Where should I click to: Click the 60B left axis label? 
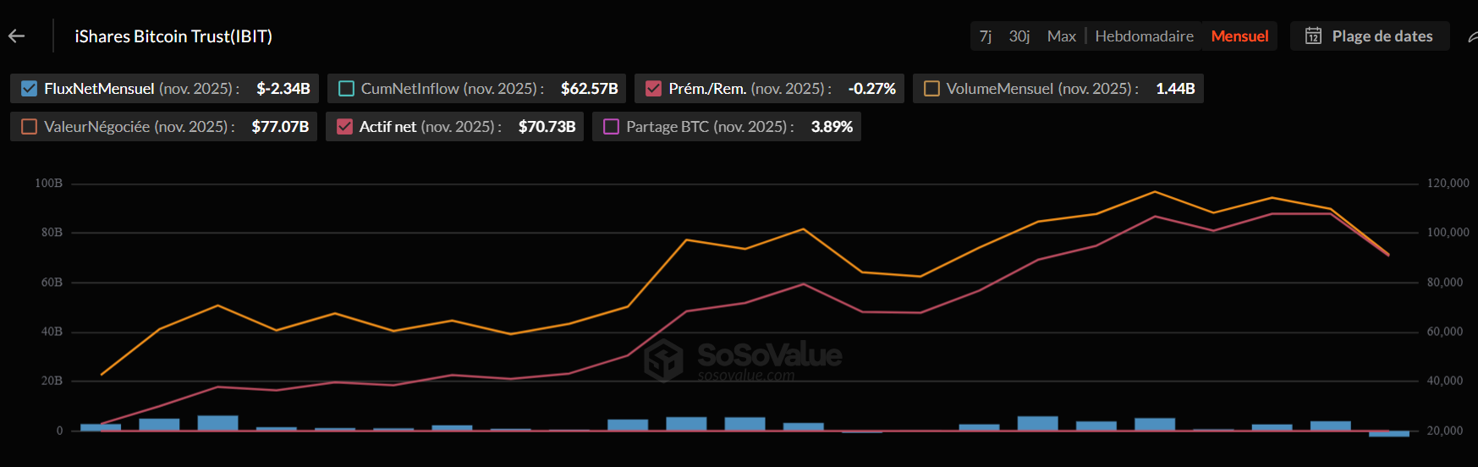[x=52, y=282]
